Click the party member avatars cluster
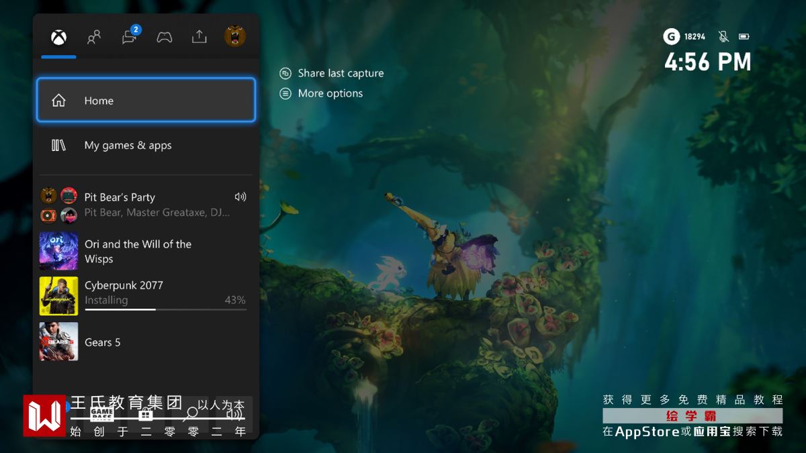This screenshot has height=453, width=806. [x=58, y=205]
